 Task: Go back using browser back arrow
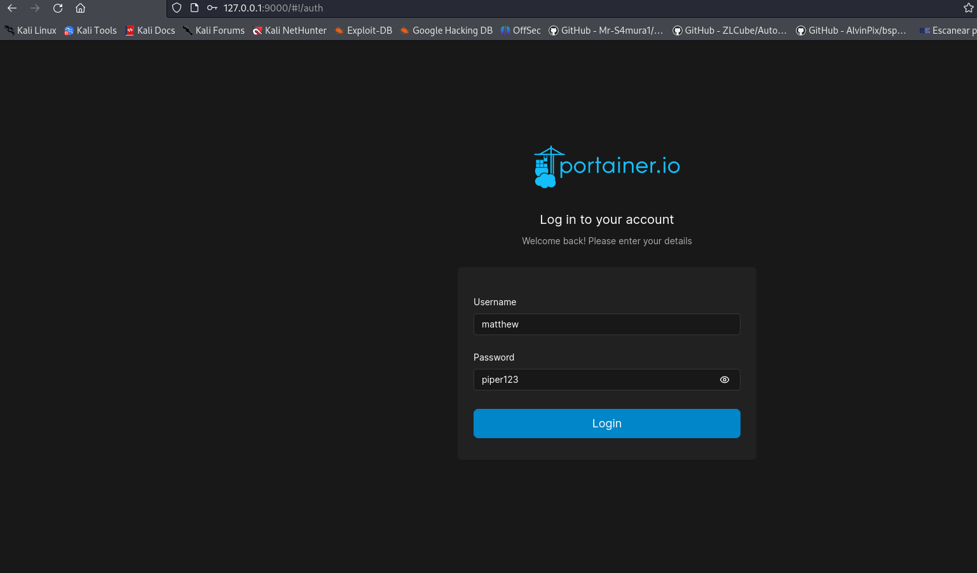pyautogui.click(x=12, y=8)
